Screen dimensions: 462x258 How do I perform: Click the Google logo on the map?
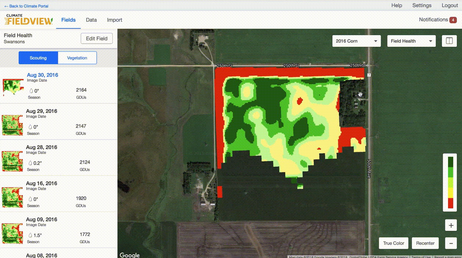[x=129, y=255]
